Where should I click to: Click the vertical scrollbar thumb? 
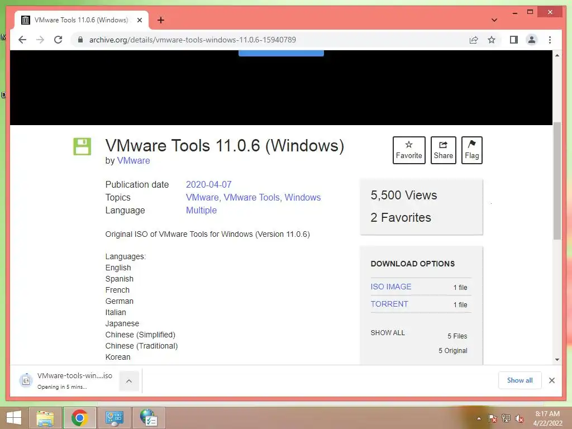click(x=557, y=181)
